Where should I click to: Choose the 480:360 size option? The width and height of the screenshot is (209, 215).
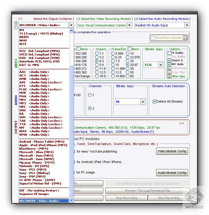81,72
